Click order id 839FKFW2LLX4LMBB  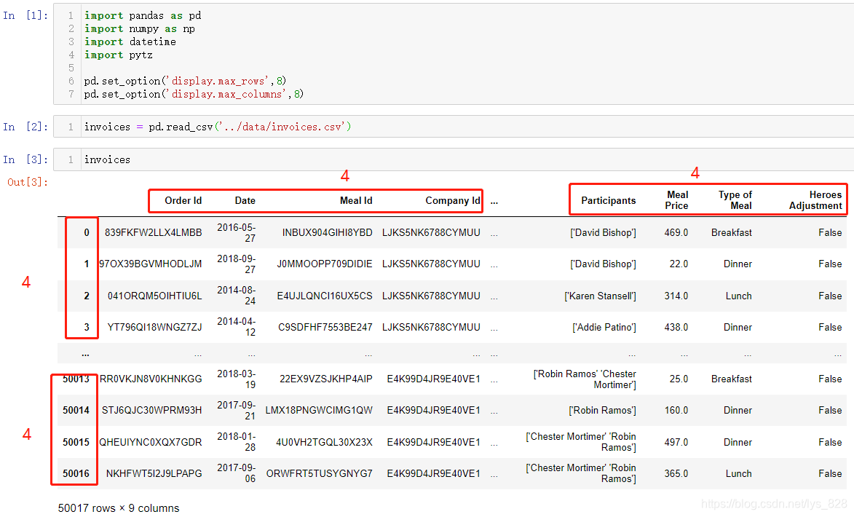point(153,232)
